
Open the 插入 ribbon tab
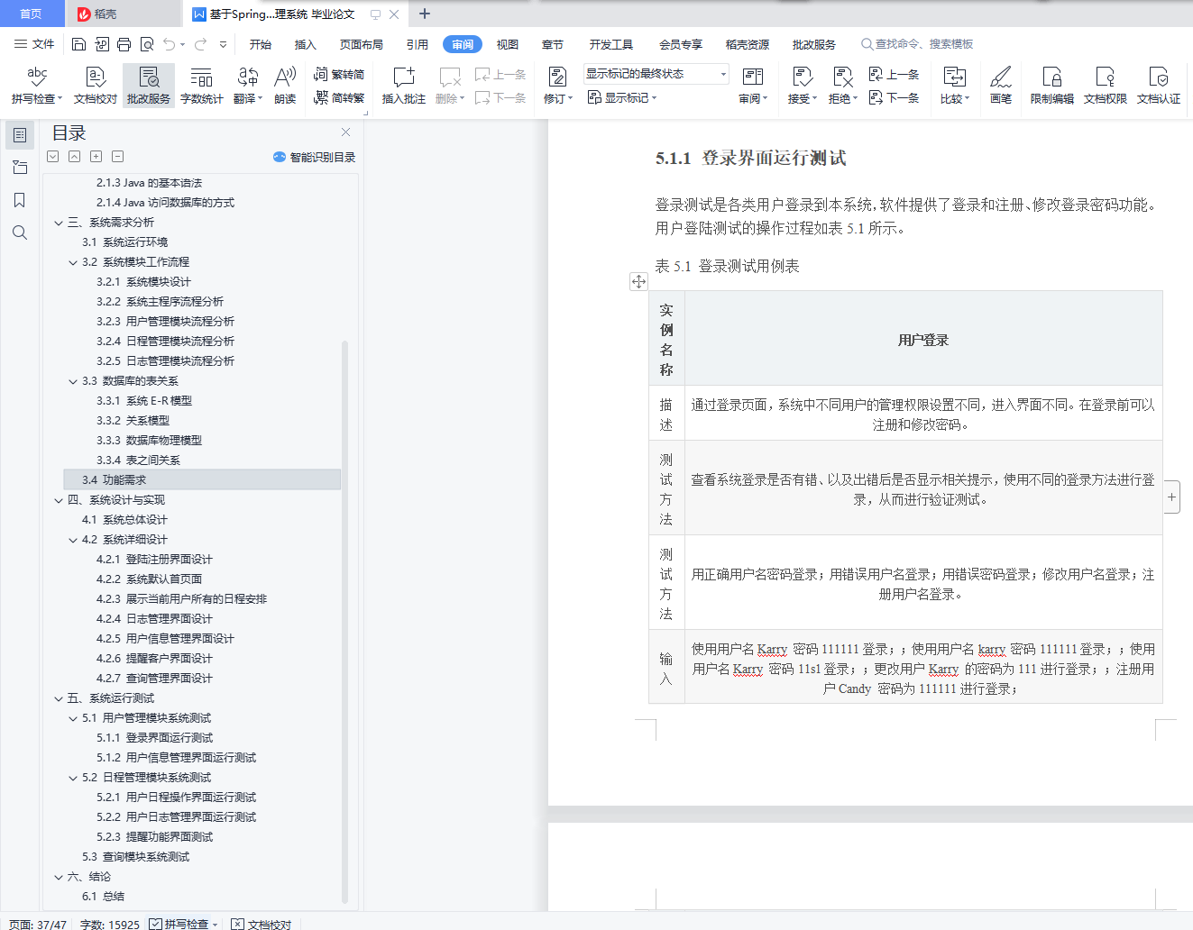306,44
